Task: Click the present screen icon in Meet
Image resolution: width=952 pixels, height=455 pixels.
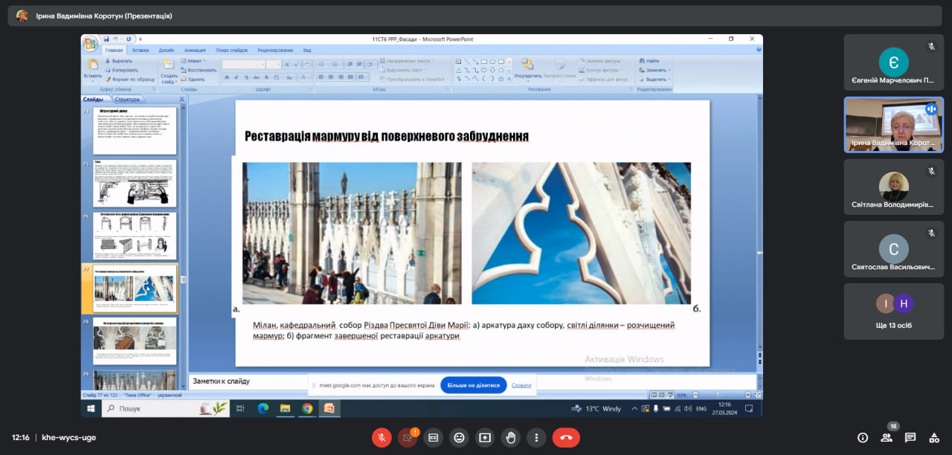Action: click(x=485, y=438)
